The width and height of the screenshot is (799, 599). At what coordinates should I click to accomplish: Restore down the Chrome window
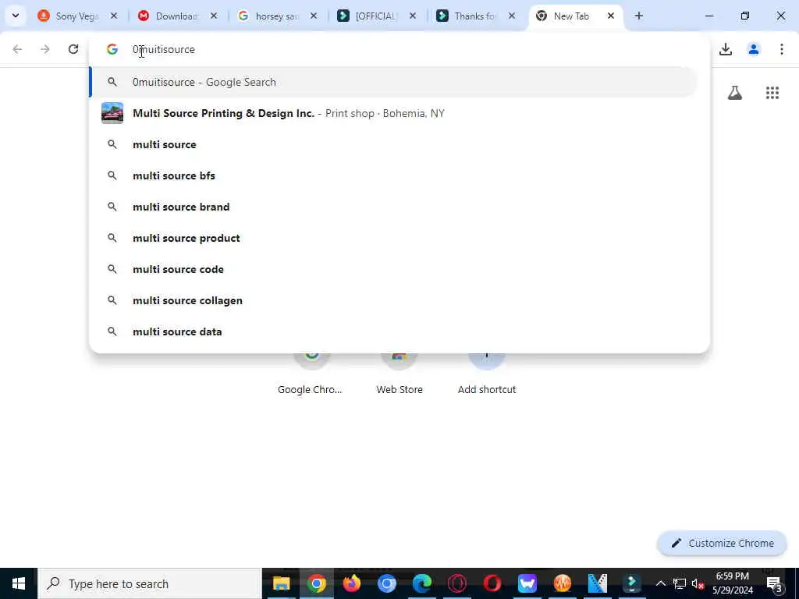point(745,16)
